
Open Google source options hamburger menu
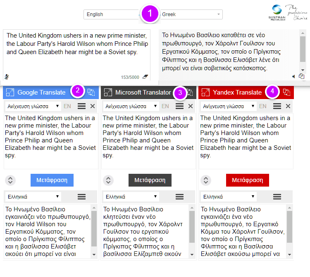[81, 106]
